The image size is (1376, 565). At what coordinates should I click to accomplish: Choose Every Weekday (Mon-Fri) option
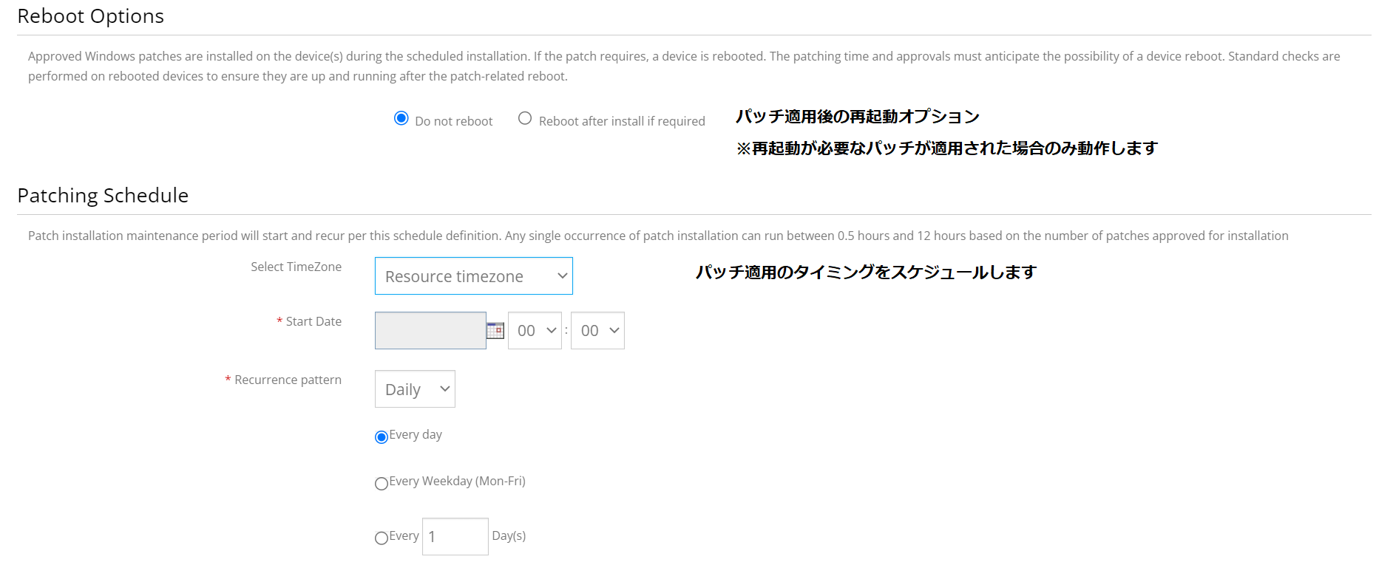382,484
